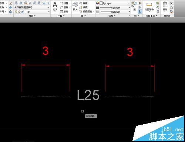Expand the 修剪 trim dropdown arrow
The image size is (185, 142).
tap(6, 3)
